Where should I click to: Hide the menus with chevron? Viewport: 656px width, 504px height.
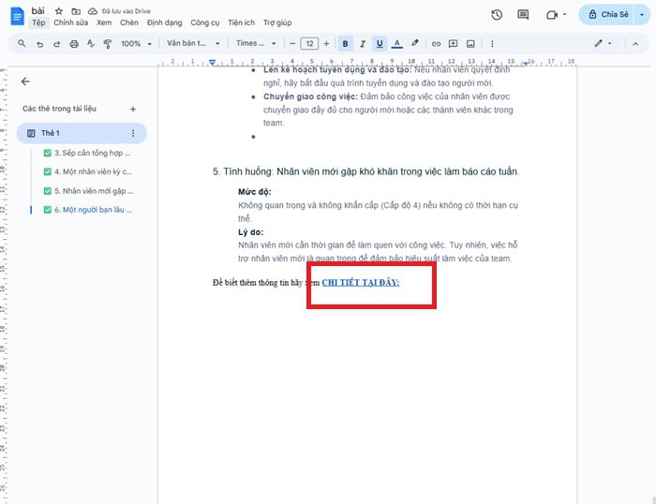635,43
